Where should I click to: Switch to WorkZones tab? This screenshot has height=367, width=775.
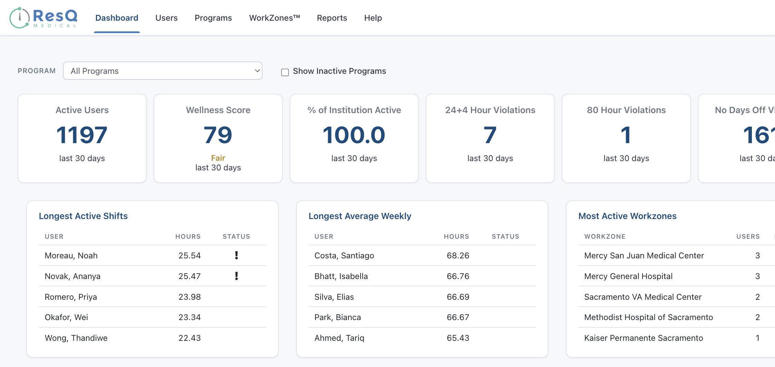coord(274,18)
